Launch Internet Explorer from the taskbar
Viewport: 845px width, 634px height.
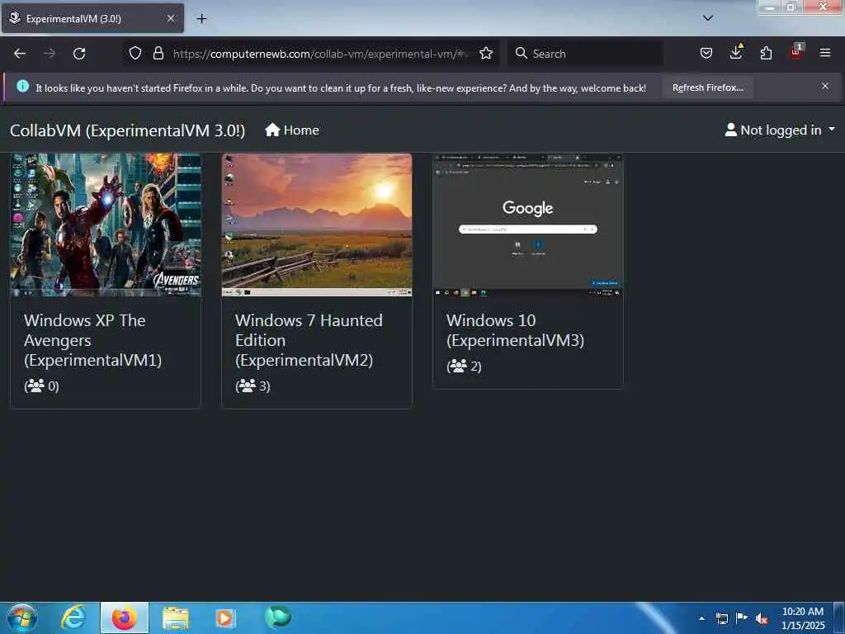coord(73,618)
